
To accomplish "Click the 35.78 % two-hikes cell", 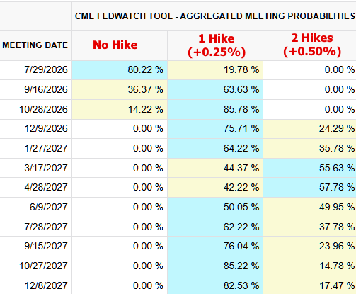I will tap(310, 149).
